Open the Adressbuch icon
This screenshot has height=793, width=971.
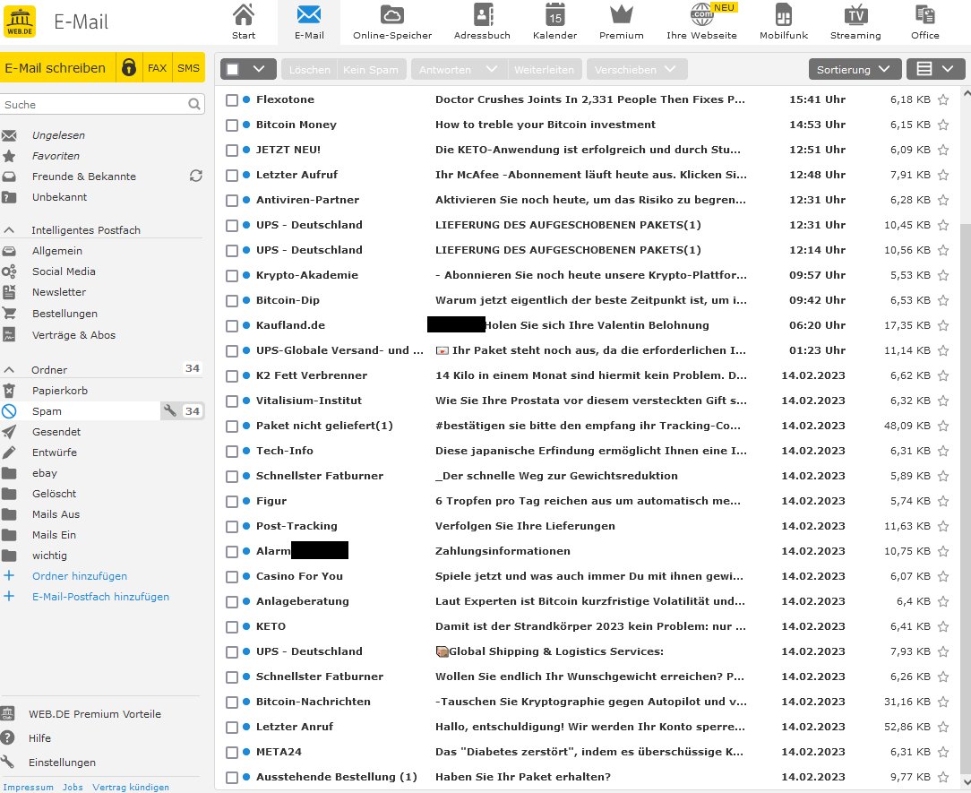pos(483,15)
